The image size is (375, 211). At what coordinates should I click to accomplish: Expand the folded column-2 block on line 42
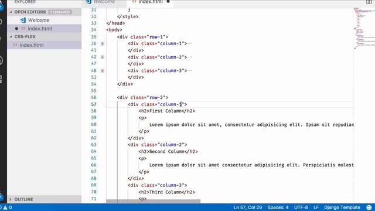103,57
